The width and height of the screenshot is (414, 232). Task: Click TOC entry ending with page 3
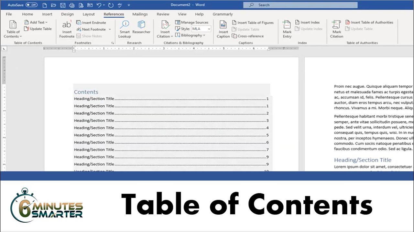pos(171,121)
